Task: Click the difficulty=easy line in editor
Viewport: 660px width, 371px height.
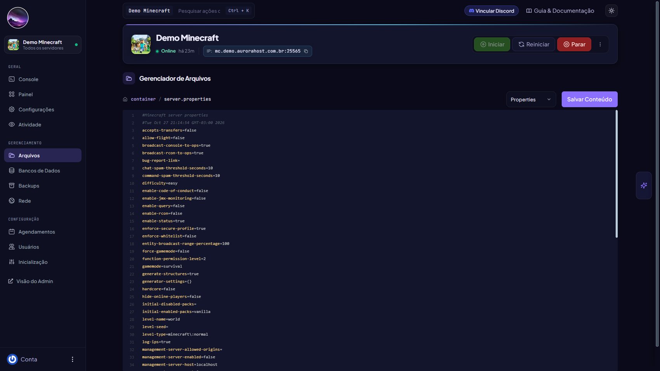Action: click(x=160, y=183)
